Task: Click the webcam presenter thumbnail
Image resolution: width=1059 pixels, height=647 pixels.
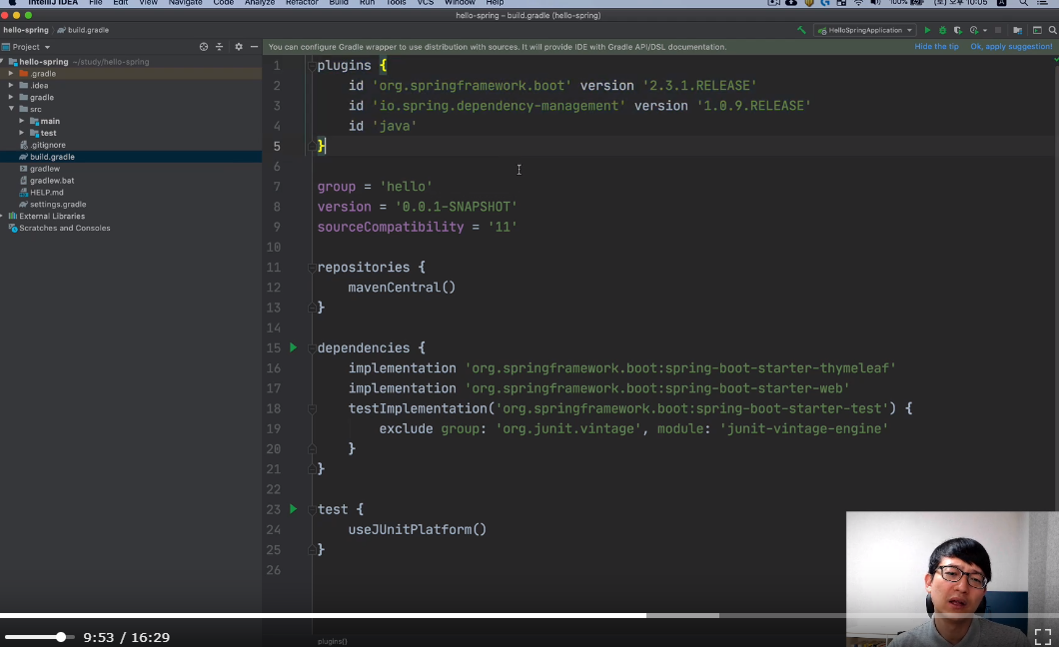Action: click(x=952, y=579)
